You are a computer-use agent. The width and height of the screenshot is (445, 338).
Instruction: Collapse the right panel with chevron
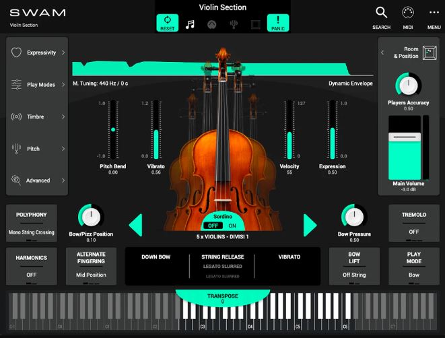click(382, 53)
